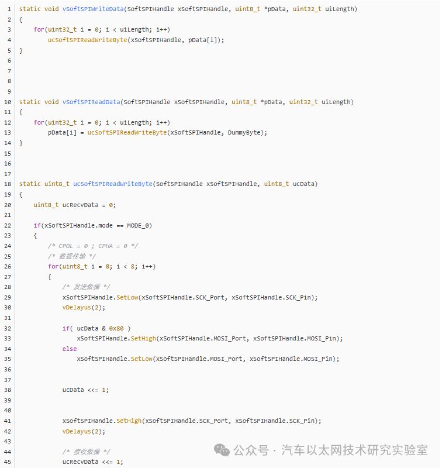The width and height of the screenshot is (442, 468).
Task: Click 'pData[i] =' assignment on line 13
Action: click(66, 133)
